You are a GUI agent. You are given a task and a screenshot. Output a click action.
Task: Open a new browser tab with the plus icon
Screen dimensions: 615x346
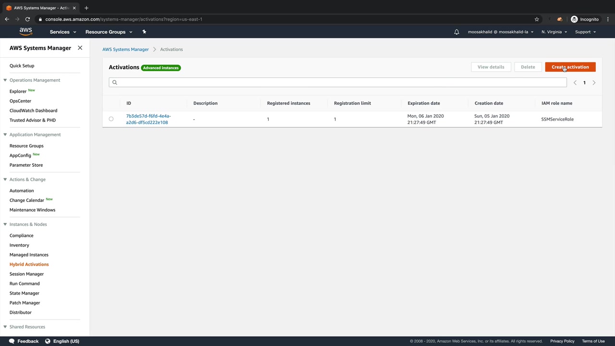[x=86, y=8]
